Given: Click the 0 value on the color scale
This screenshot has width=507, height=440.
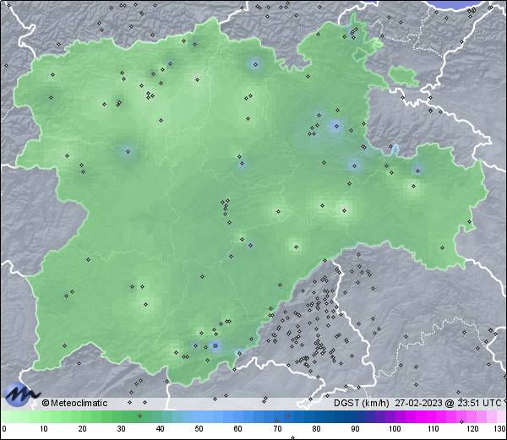Looking at the screenshot, I should pos(3,429).
